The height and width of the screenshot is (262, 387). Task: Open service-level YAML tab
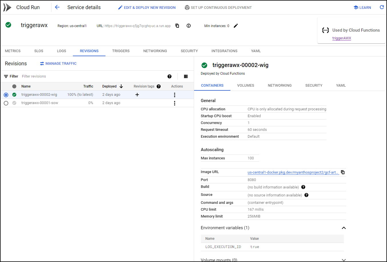(256, 51)
